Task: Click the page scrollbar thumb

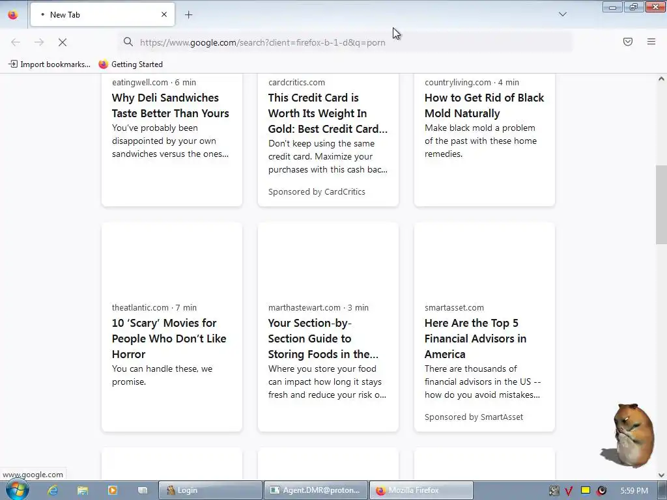Action: click(661, 204)
